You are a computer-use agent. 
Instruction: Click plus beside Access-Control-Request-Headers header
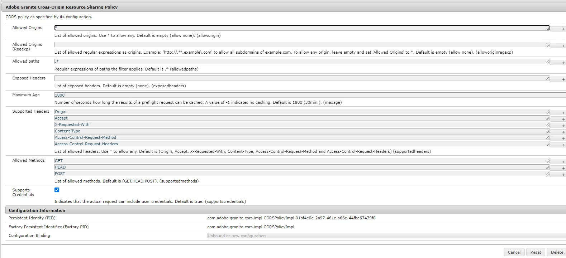click(x=558, y=145)
